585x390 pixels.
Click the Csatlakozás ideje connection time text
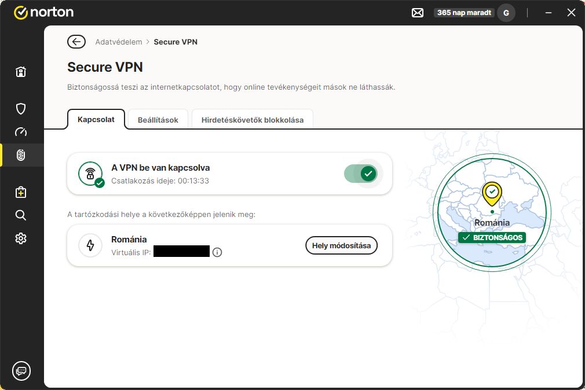pyautogui.click(x=160, y=181)
